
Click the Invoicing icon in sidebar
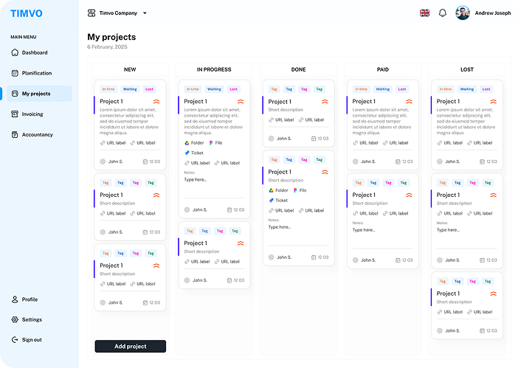click(x=15, y=114)
